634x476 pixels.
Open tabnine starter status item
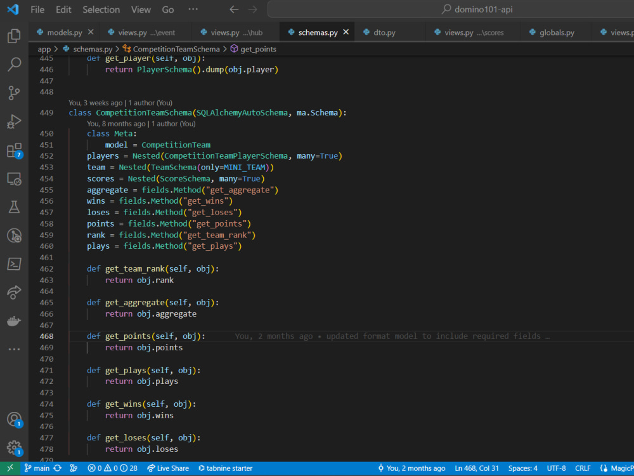pyautogui.click(x=225, y=468)
